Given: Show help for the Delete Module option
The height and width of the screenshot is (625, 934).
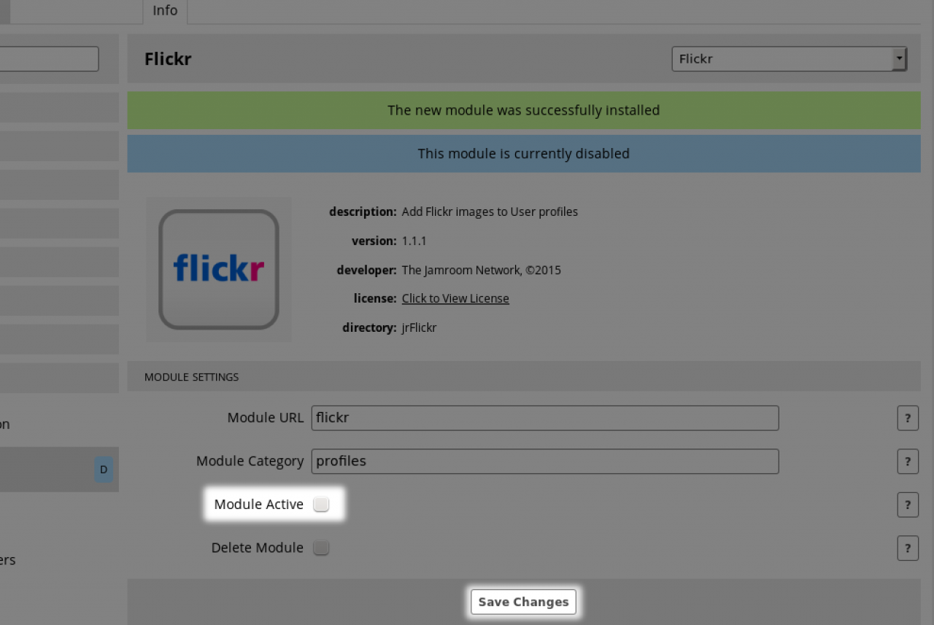Looking at the screenshot, I should click(x=908, y=548).
